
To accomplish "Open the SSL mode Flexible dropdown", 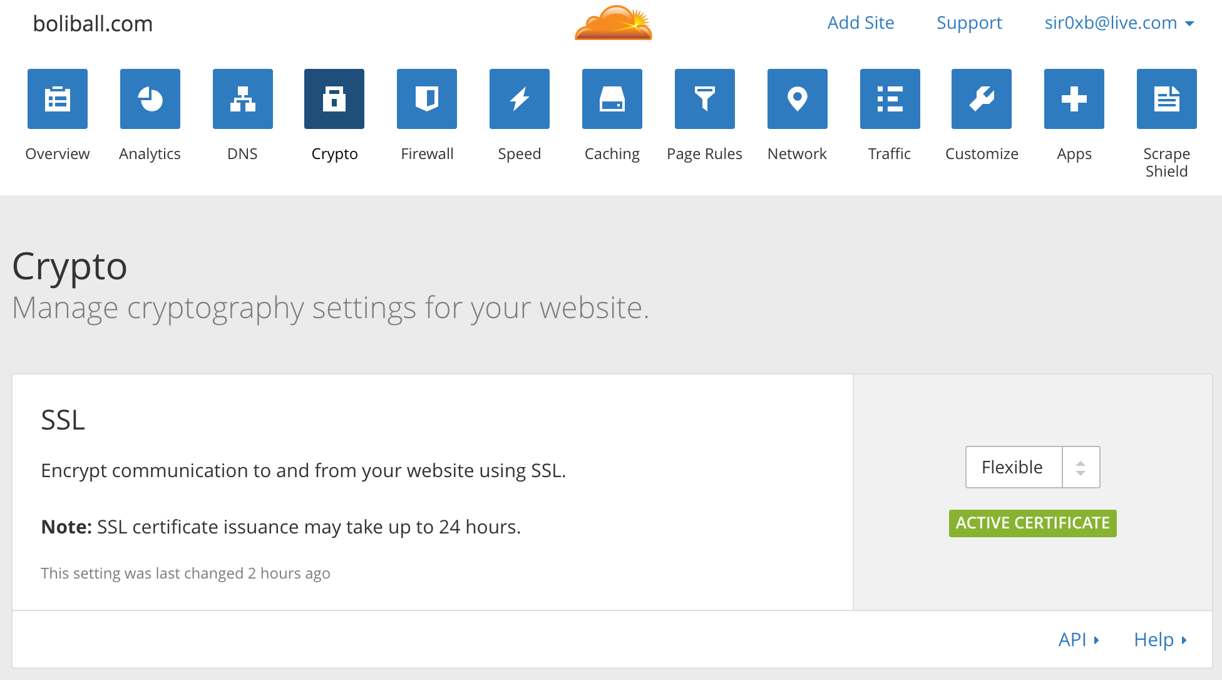I will coord(1032,467).
